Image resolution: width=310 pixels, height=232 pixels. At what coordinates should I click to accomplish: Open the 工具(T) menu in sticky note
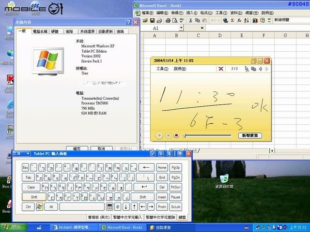point(162,69)
